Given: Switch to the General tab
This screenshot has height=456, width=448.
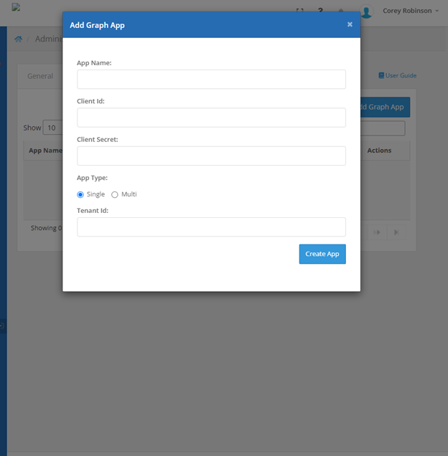Looking at the screenshot, I should point(40,76).
